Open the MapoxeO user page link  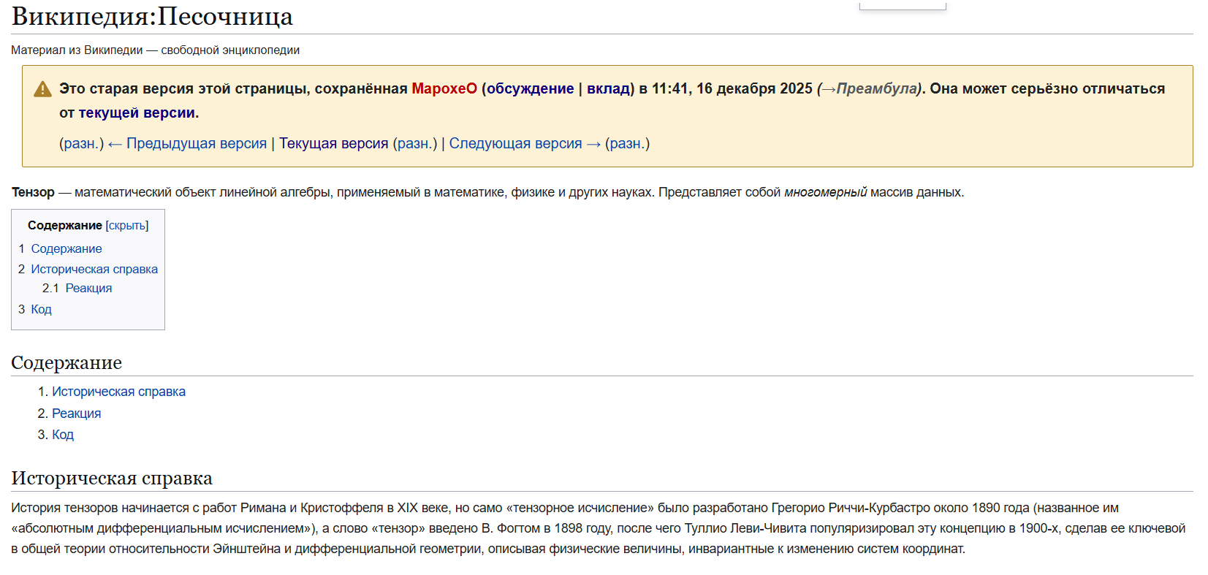[444, 88]
